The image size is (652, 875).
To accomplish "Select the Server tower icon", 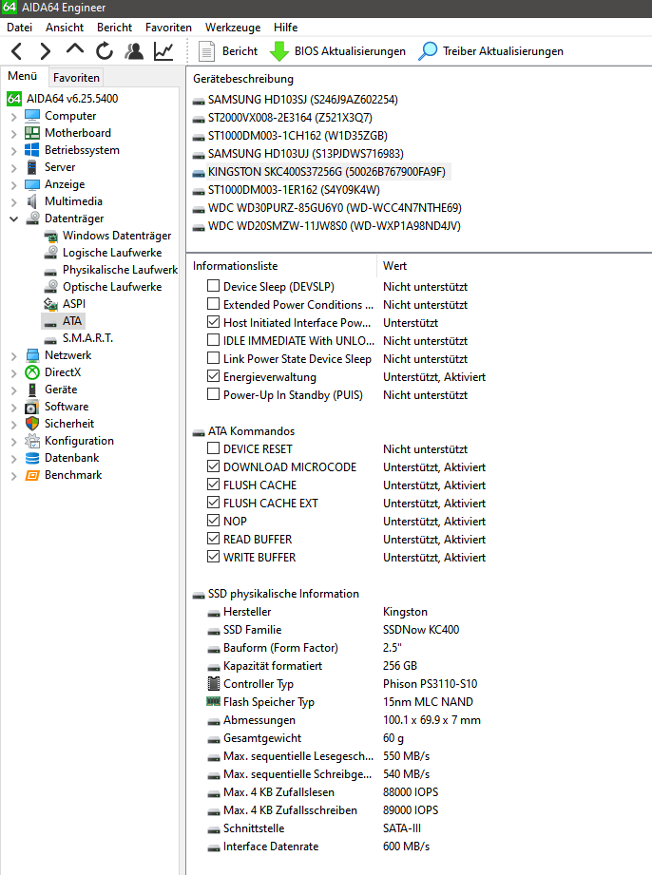I will coord(32,167).
